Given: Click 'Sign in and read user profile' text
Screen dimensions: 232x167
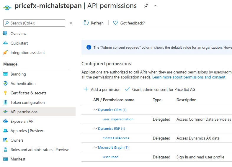Looking at the screenshot, I should pyautogui.click(x=200, y=157).
